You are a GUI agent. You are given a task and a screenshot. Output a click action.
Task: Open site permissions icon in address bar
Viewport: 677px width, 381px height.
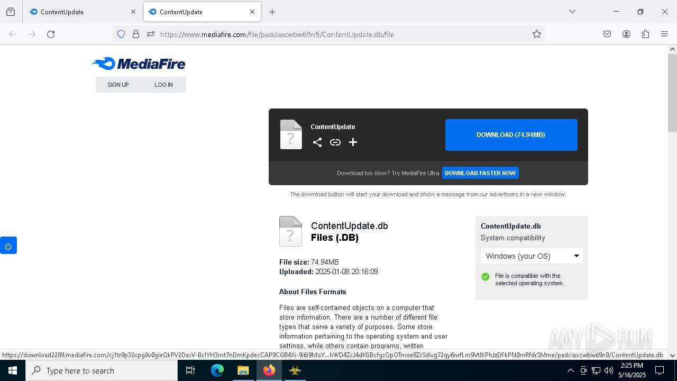tap(151, 34)
